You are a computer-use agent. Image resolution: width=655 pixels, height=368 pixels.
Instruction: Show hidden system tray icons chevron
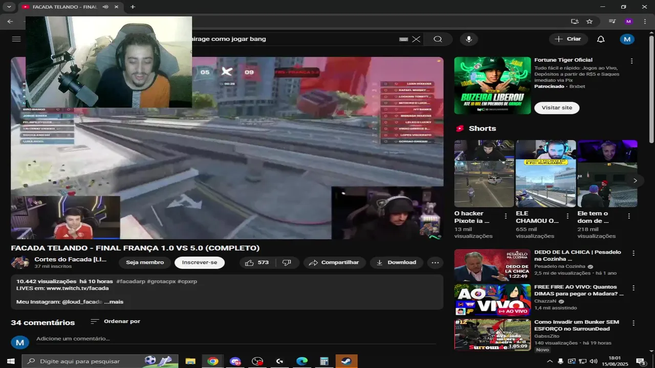click(550, 361)
